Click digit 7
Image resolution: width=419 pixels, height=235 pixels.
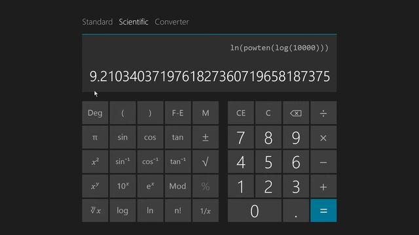coord(241,137)
